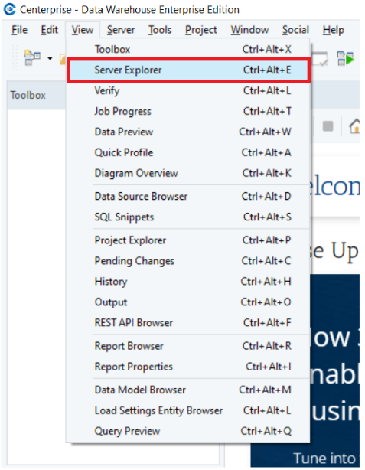
Task: Choose Data Model Browser entry
Action: point(188,390)
